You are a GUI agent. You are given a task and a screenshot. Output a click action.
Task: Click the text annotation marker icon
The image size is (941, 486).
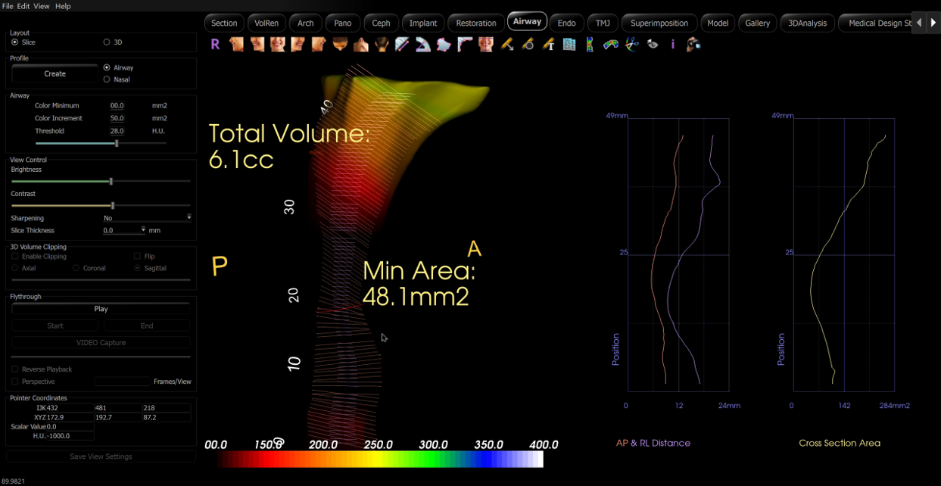[x=548, y=45]
